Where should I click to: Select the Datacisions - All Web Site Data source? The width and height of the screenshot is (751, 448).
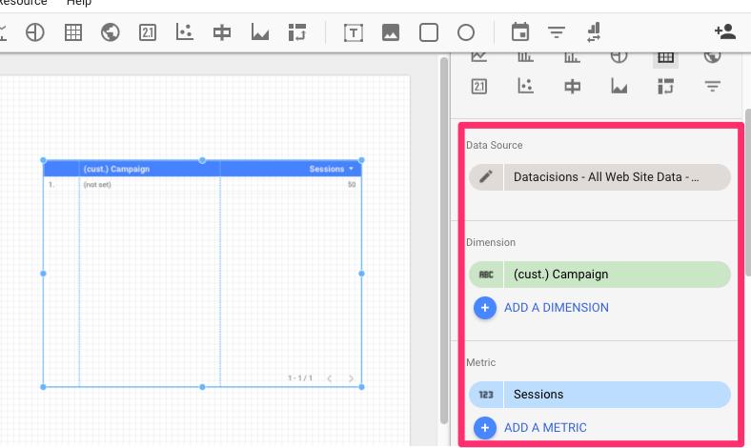point(618,177)
